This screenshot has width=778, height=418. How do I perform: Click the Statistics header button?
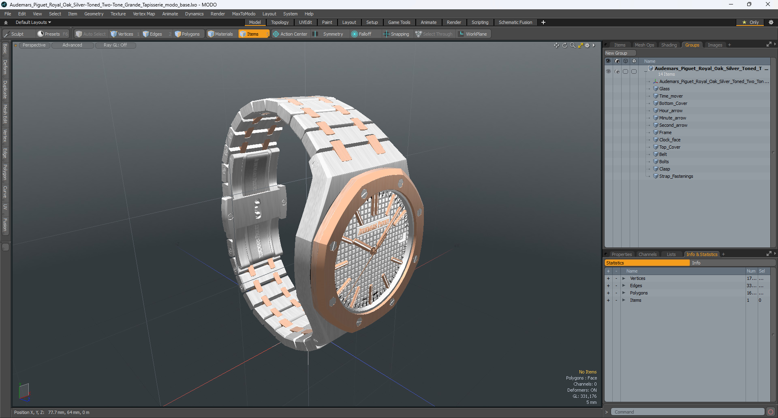pos(647,263)
